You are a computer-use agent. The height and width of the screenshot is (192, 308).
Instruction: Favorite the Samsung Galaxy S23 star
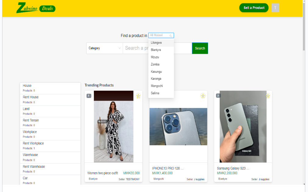point(268,96)
